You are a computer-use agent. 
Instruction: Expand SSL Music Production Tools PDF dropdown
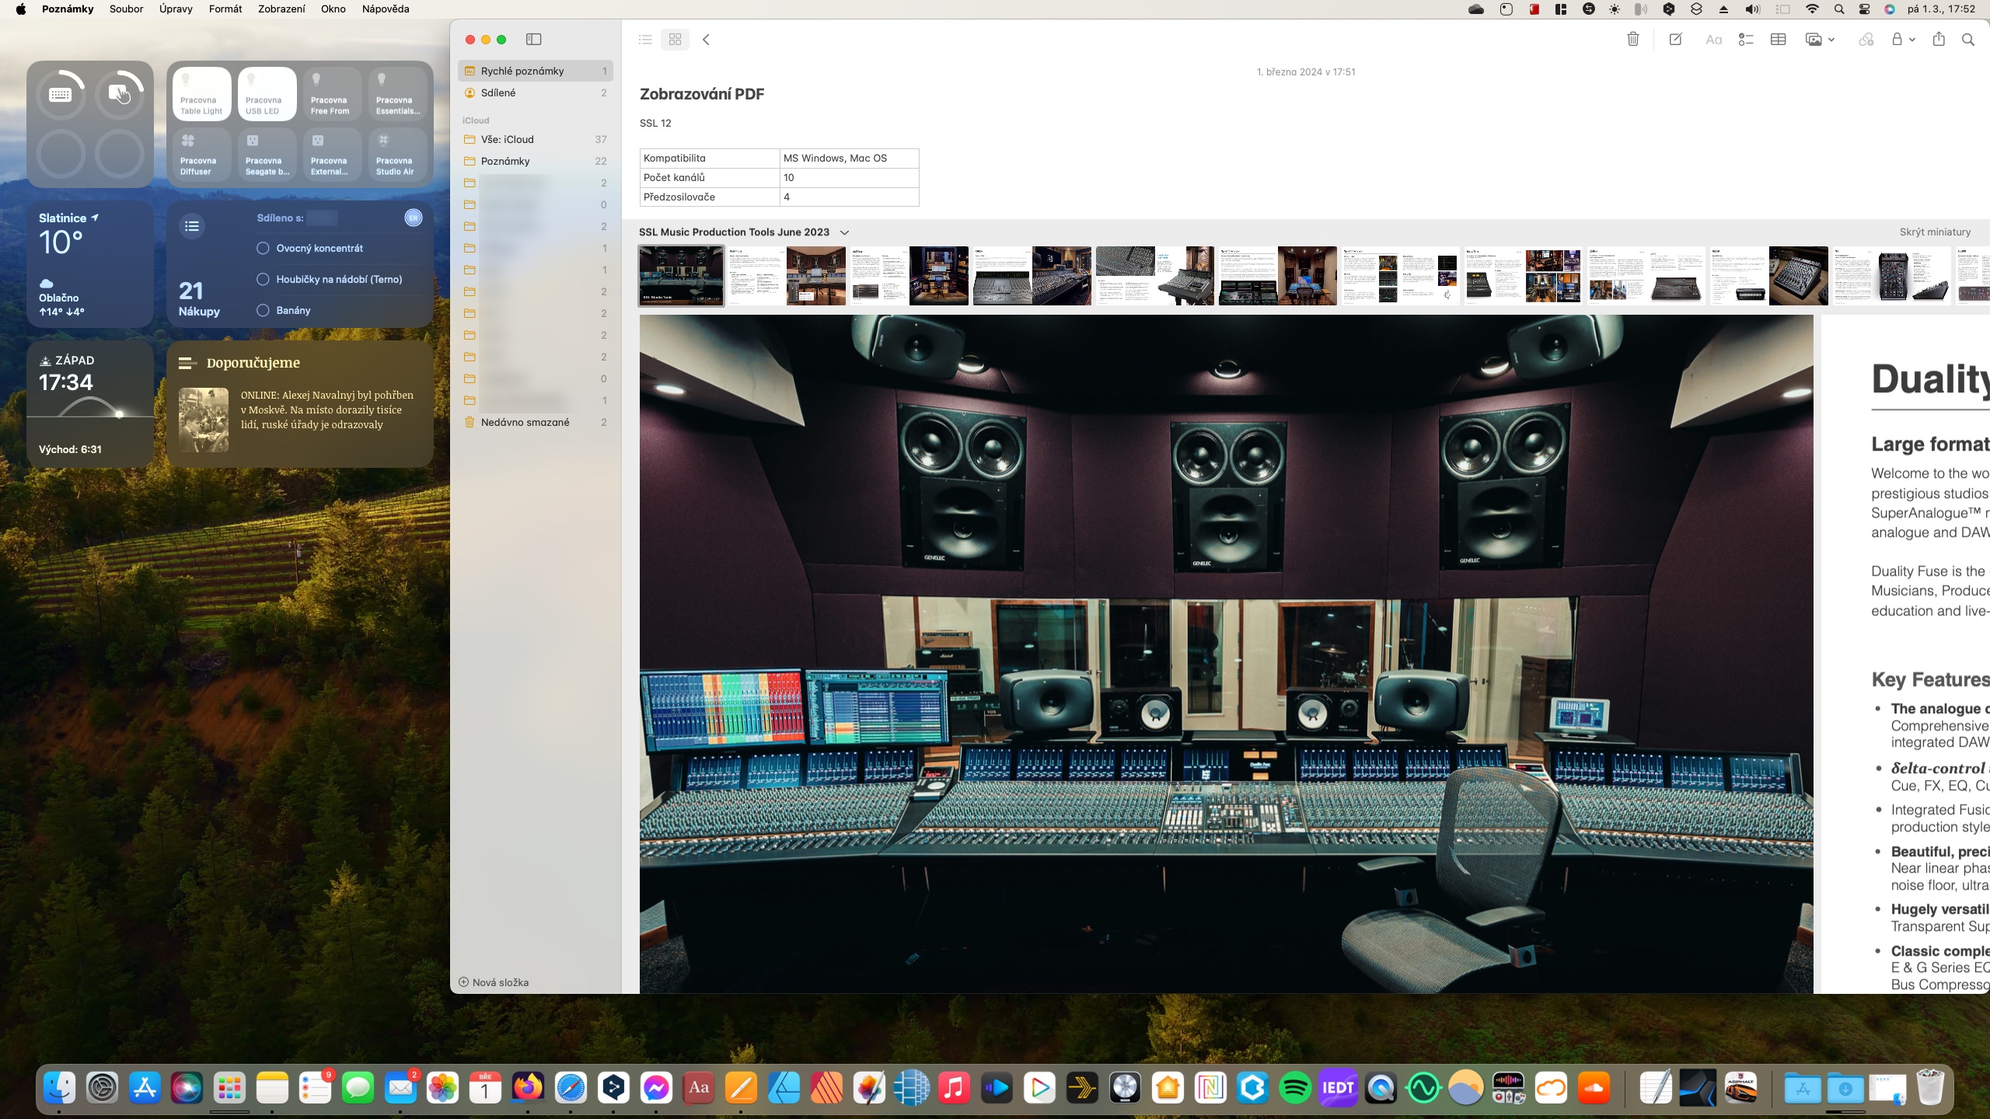844,232
